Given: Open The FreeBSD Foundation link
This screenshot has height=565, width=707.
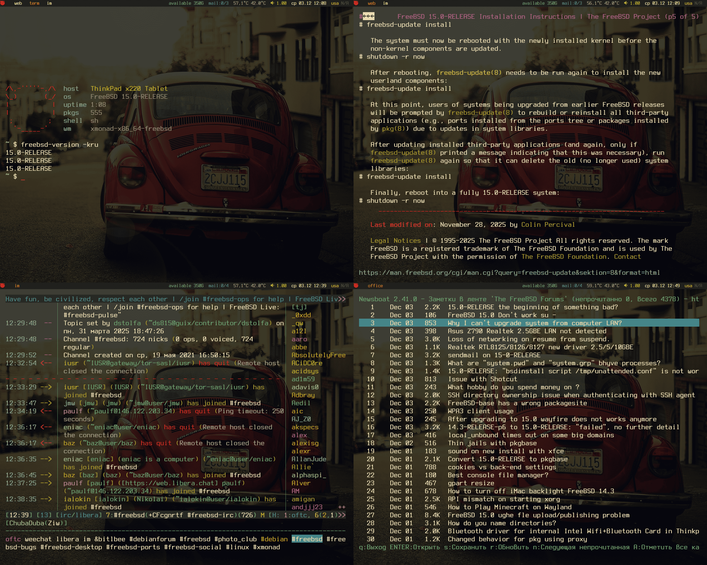Looking at the screenshot, I should [x=563, y=257].
